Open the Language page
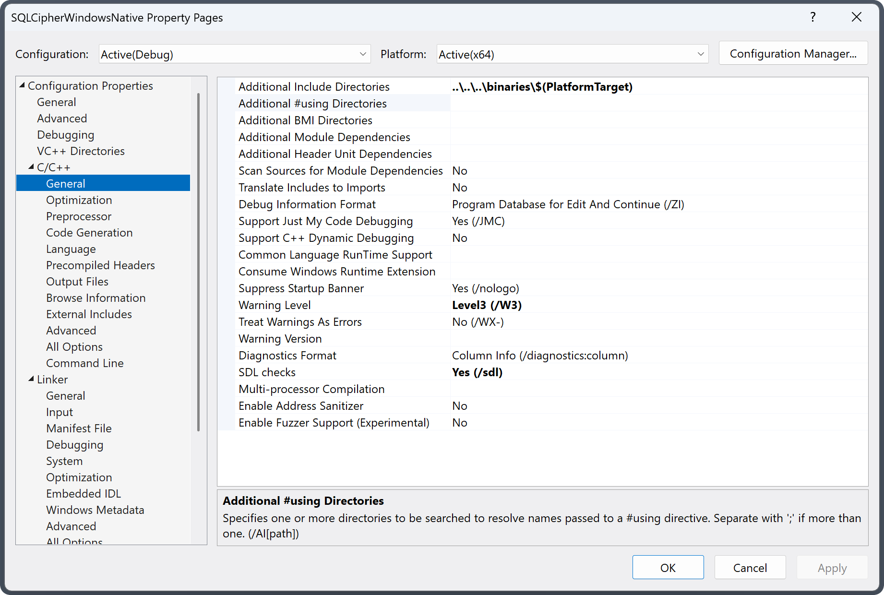Screen dimensions: 884x595 point(71,249)
